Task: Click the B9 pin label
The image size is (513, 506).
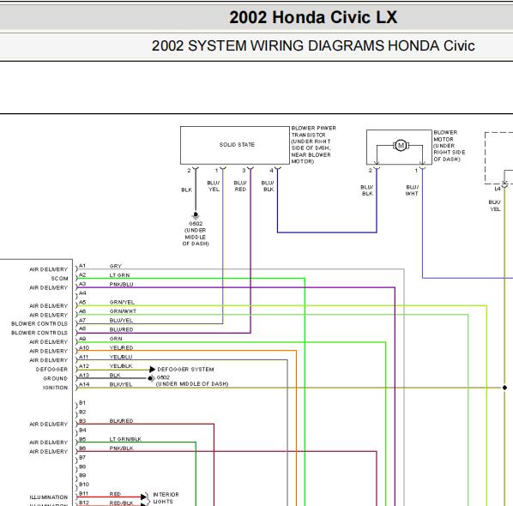Action: tap(82, 476)
